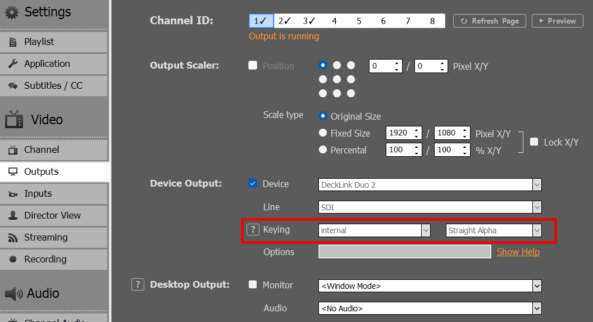593x322 pixels.
Task: Click the help icon beside Desktop Output
Action: (x=138, y=284)
